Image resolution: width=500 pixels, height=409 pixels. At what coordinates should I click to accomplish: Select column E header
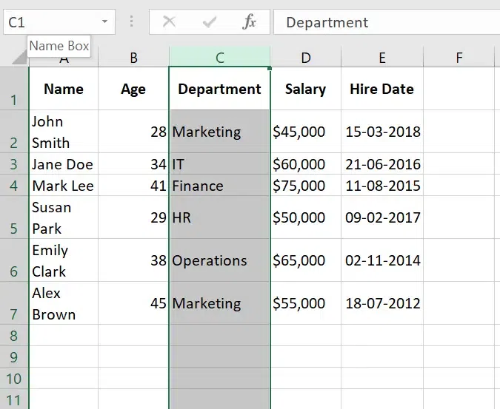coord(382,58)
